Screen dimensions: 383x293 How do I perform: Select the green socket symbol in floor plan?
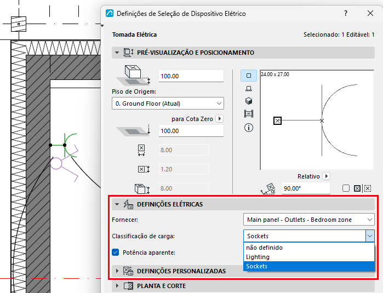click(x=65, y=145)
